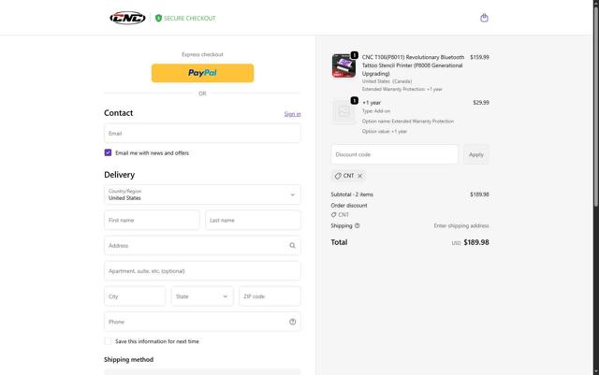This screenshot has width=599, height=375.
Task: Focus the Email input field
Action: 202,133
